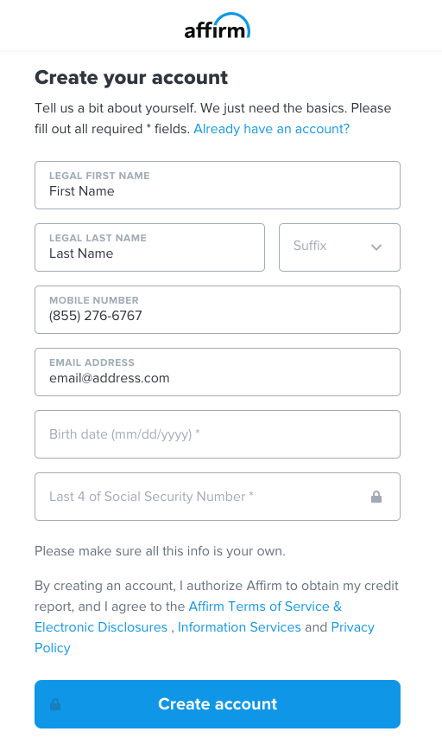Image resolution: width=442 pixels, height=738 pixels.
Task: Open the Information Services link
Action: pyautogui.click(x=239, y=627)
